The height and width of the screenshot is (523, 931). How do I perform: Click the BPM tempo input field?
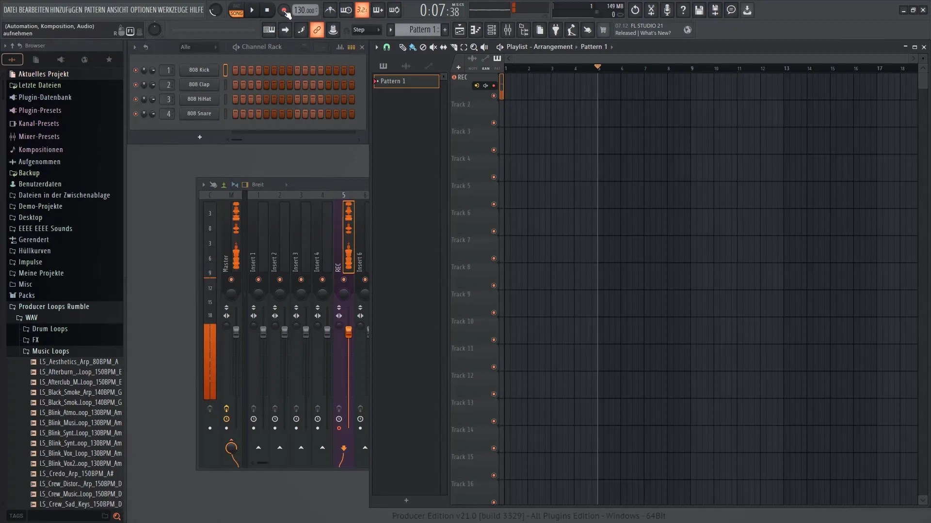pyautogui.click(x=305, y=10)
